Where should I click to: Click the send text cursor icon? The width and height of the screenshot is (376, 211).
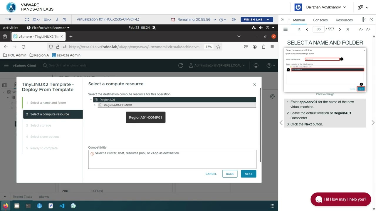[57, 20]
